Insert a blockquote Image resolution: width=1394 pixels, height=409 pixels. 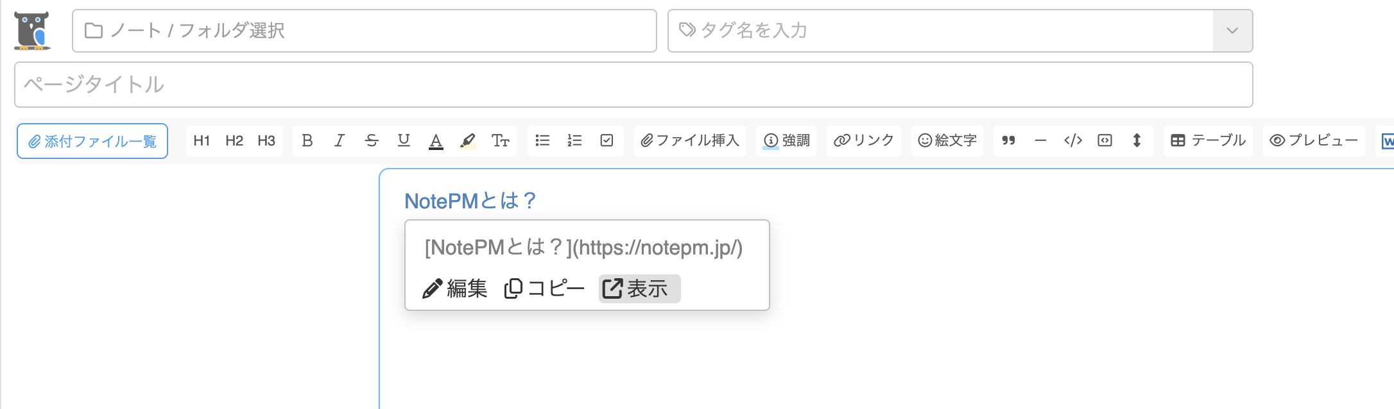(1008, 140)
